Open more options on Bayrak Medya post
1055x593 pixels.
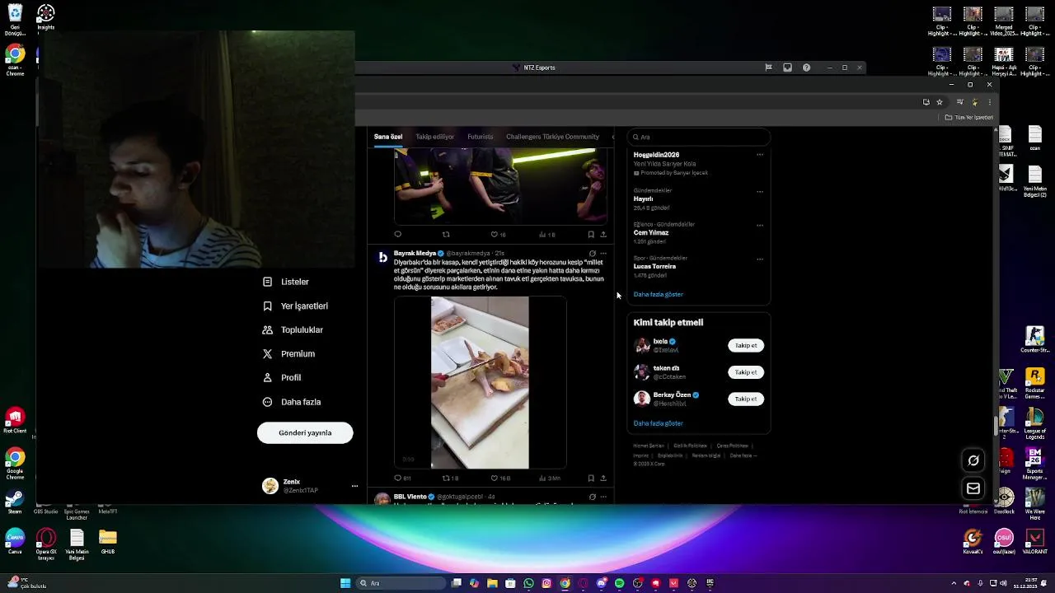pos(603,254)
